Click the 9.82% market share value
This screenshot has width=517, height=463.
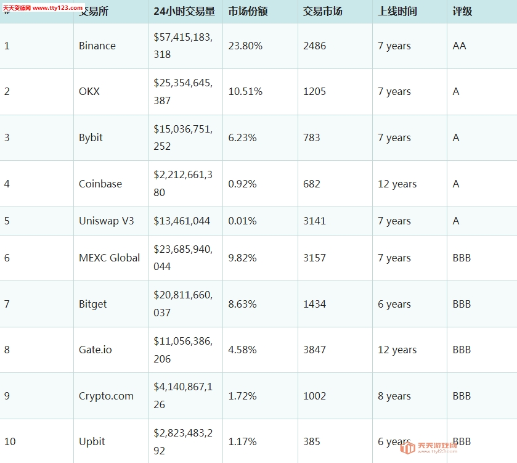click(x=242, y=258)
